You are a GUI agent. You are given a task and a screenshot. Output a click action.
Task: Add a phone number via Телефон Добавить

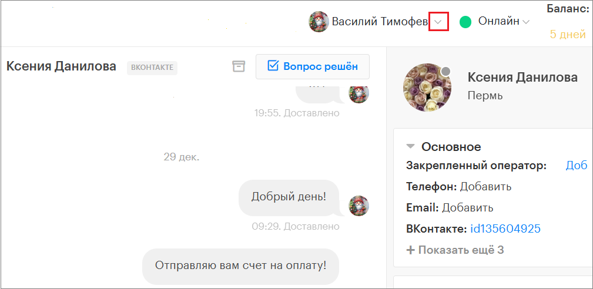(485, 187)
